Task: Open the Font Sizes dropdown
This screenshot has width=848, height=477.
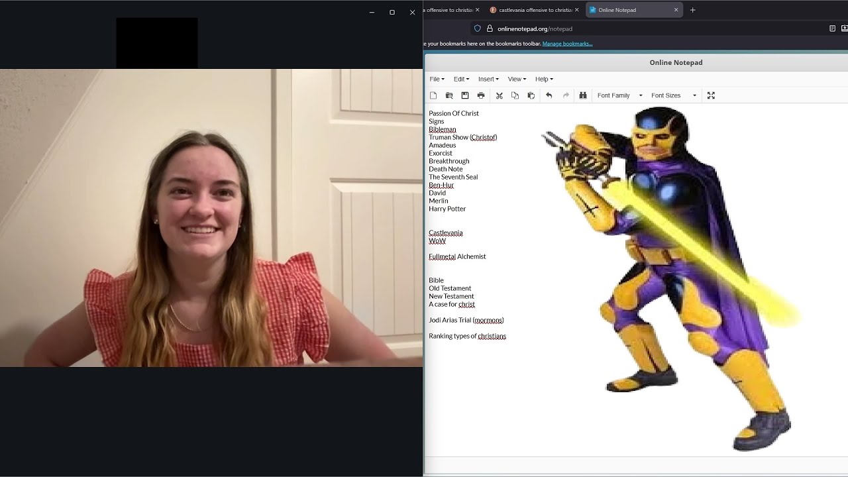Action: (673, 95)
